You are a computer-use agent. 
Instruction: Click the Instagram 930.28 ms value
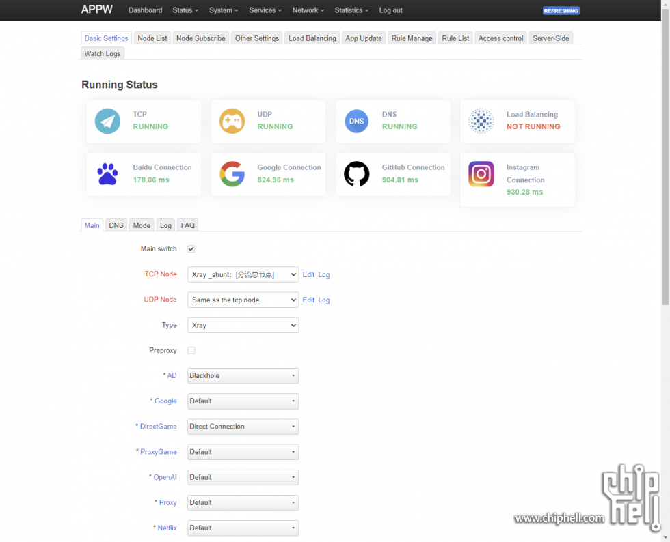(525, 192)
